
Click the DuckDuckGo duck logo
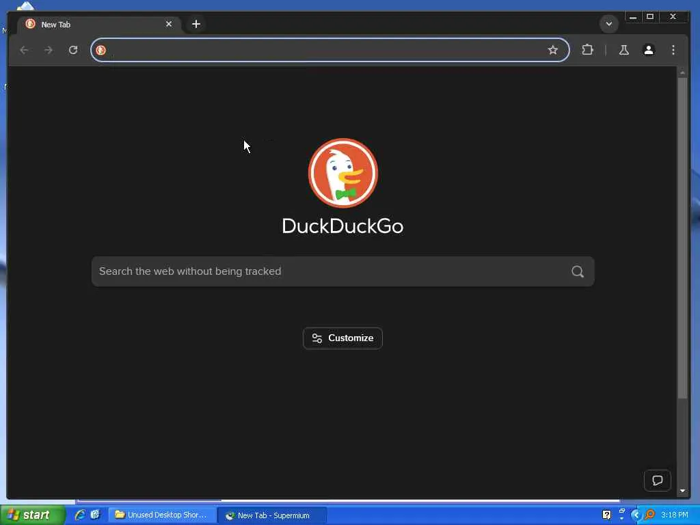tap(343, 173)
